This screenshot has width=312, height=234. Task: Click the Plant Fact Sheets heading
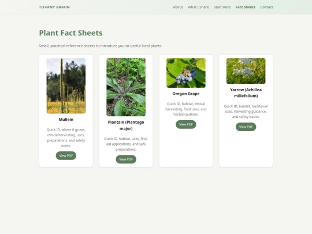click(70, 33)
